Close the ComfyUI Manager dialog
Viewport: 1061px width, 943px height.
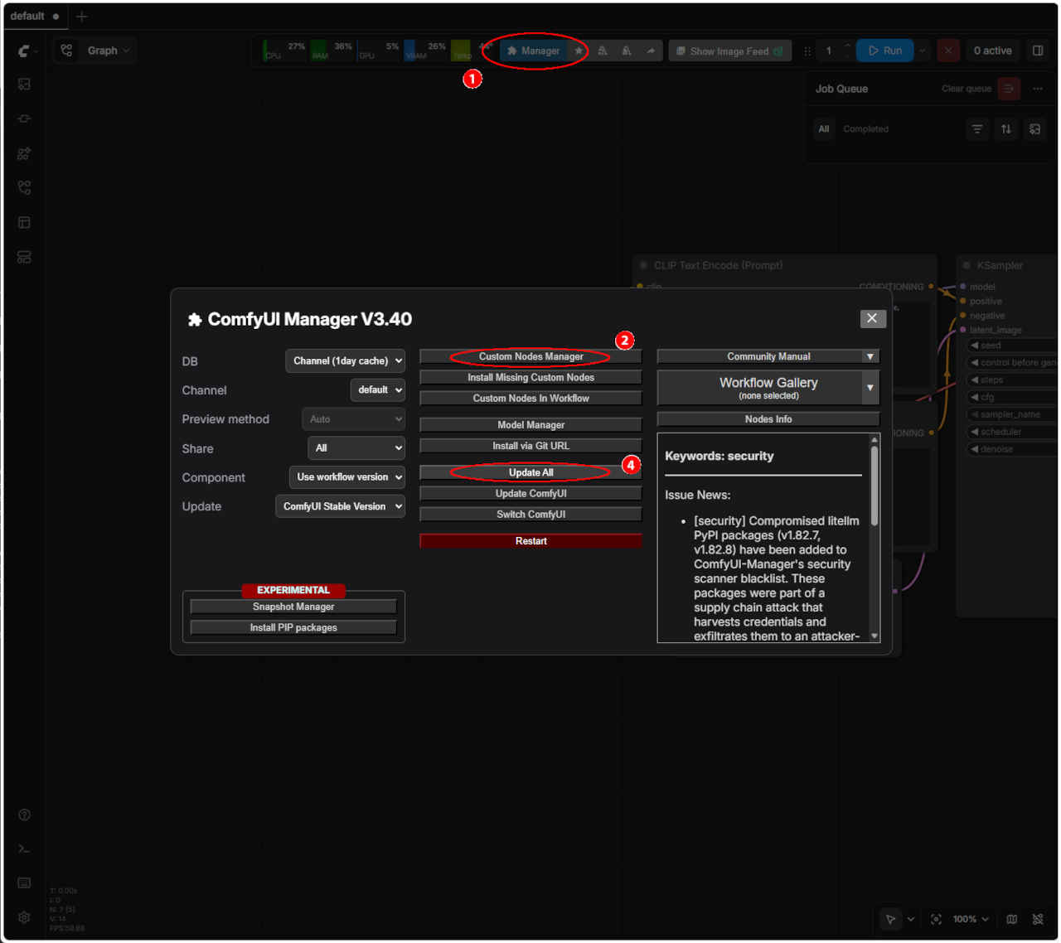[x=872, y=318]
